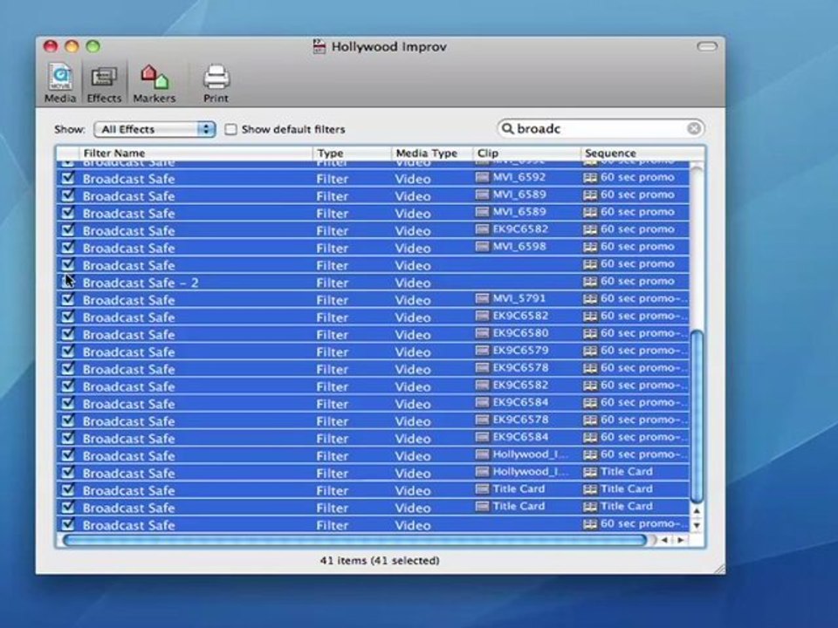Sort by the Media Type column header

[432, 154]
